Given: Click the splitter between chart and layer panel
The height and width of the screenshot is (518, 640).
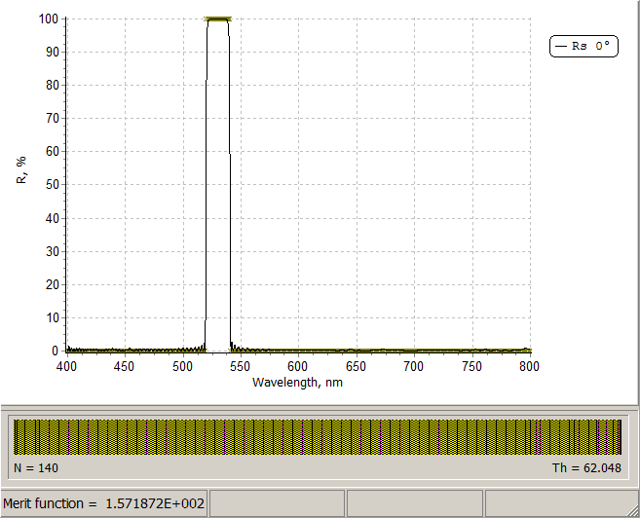Looking at the screenshot, I should (320, 405).
